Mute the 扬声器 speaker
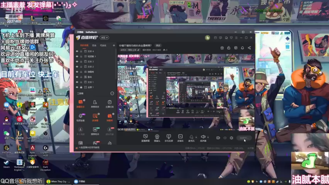This screenshot has height=185, width=329. tap(203, 138)
